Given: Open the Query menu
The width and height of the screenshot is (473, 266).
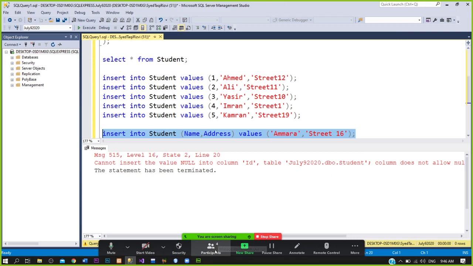Looking at the screenshot, I should point(46,13).
